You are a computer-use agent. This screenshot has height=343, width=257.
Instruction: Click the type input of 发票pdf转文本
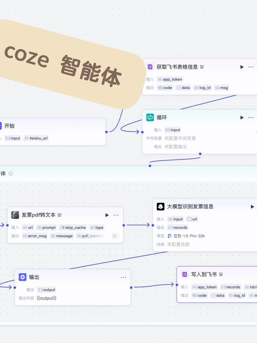tap(97, 227)
